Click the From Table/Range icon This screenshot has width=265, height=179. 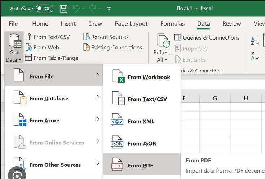click(x=28, y=57)
